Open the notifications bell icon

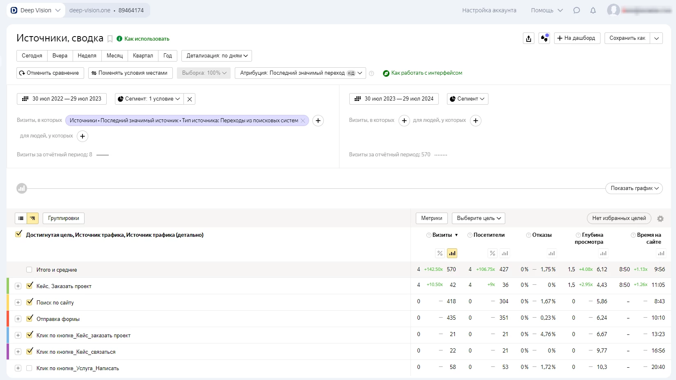pos(593,10)
